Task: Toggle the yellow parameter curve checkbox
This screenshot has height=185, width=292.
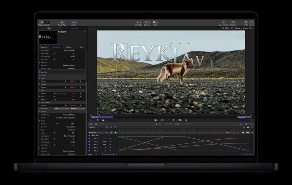Action: [89, 148]
